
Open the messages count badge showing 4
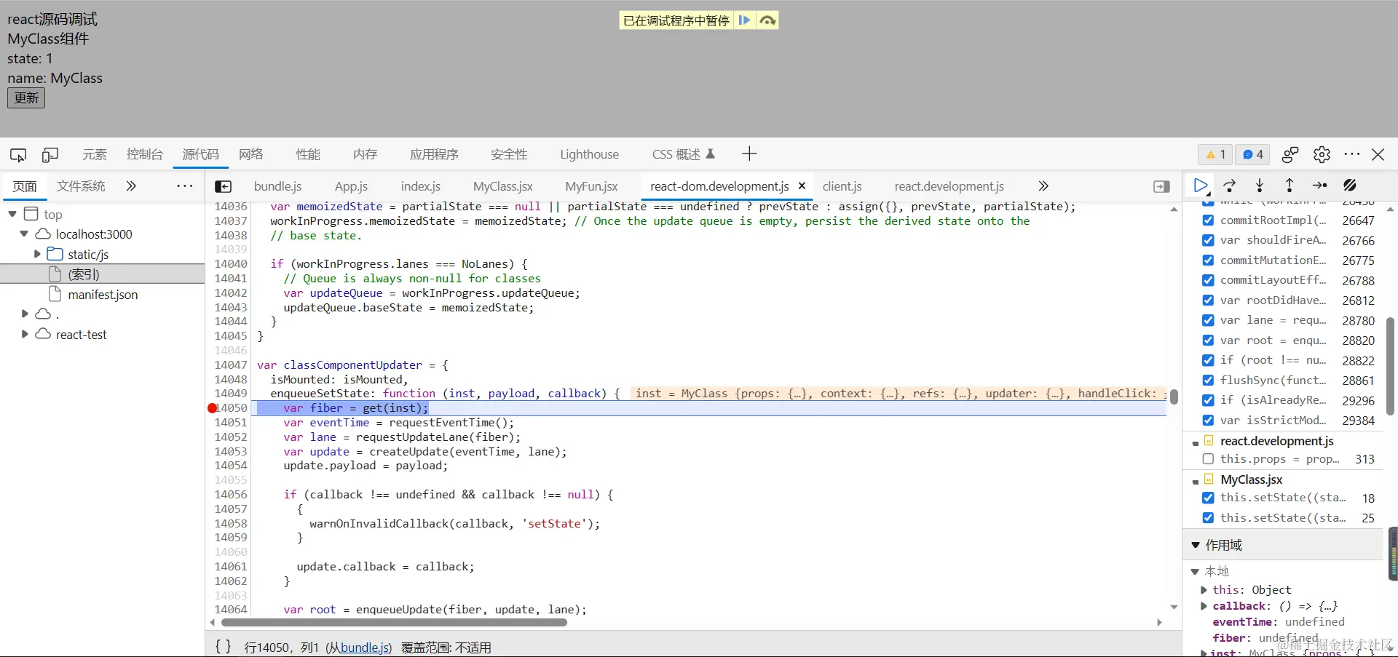coord(1252,154)
